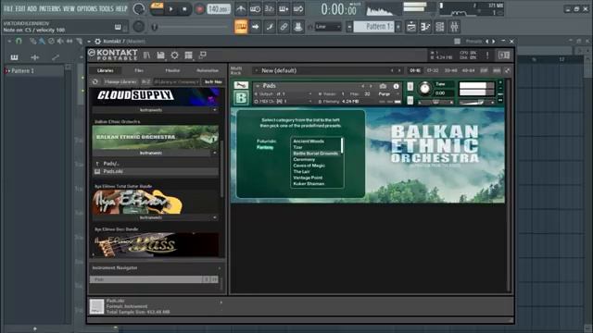Toggle the Pads solo S button
The width and height of the screenshot is (593, 333).
[410, 86]
